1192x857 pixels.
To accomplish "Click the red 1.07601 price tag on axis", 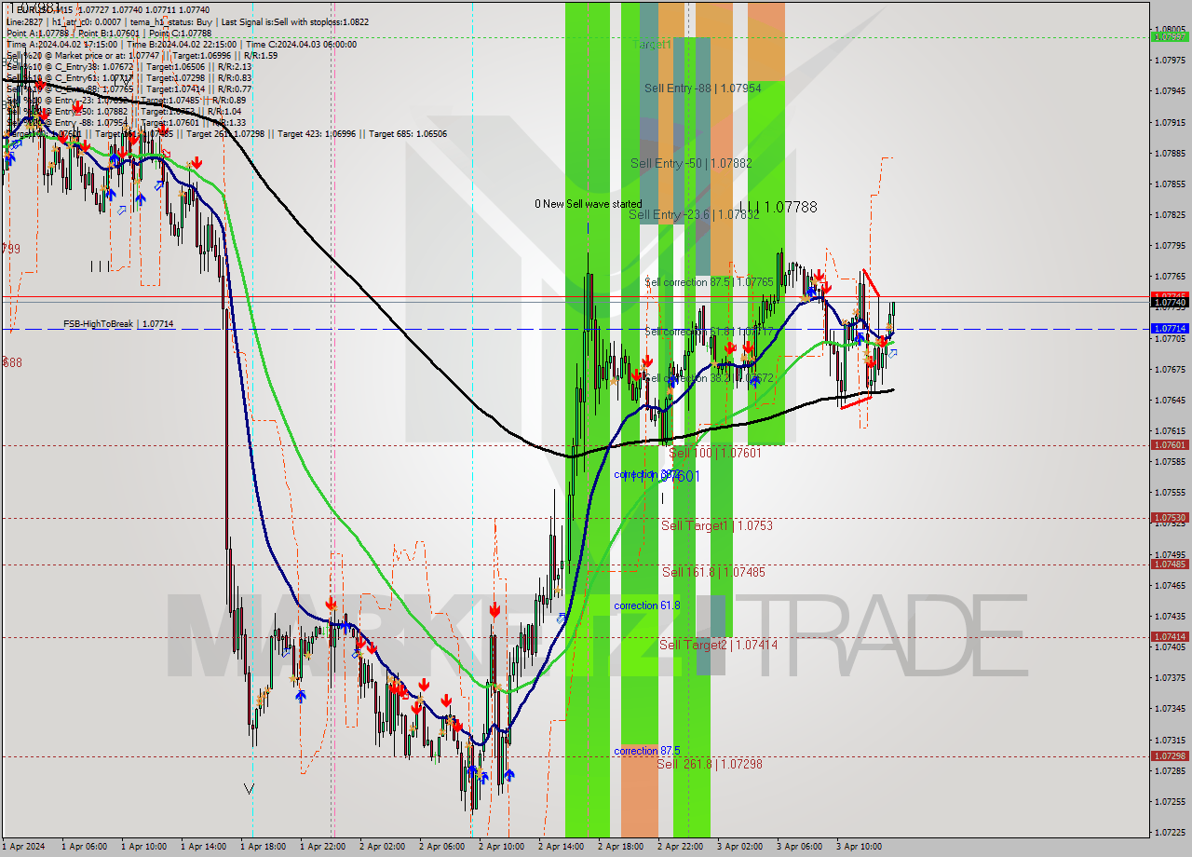I will 1170,445.
